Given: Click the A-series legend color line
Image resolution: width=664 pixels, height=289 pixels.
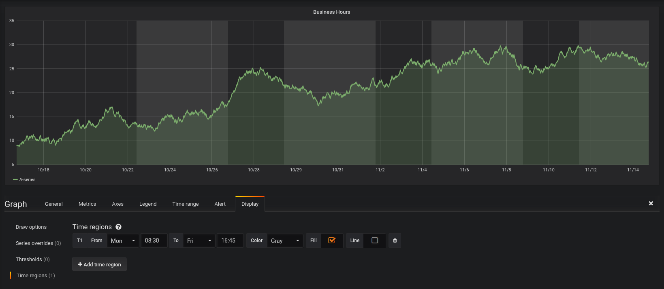Looking at the screenshot, I should [15, 180].
